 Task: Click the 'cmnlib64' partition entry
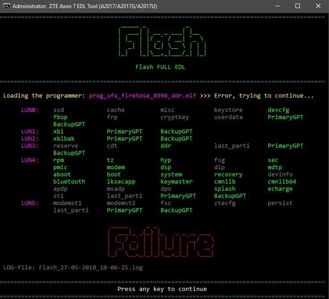coord(282,182)
